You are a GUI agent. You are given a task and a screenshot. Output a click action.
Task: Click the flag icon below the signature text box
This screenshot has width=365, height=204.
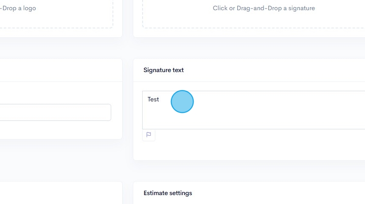pos(149,135)
